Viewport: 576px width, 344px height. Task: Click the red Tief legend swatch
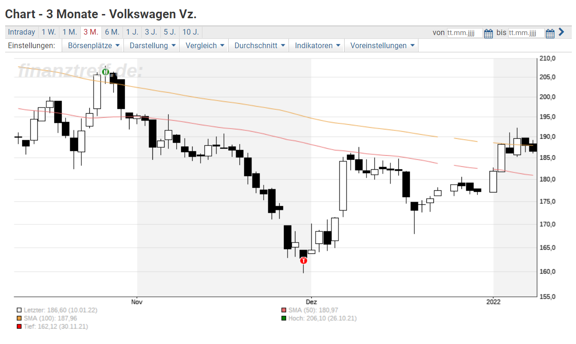click(x=19, y=327)
